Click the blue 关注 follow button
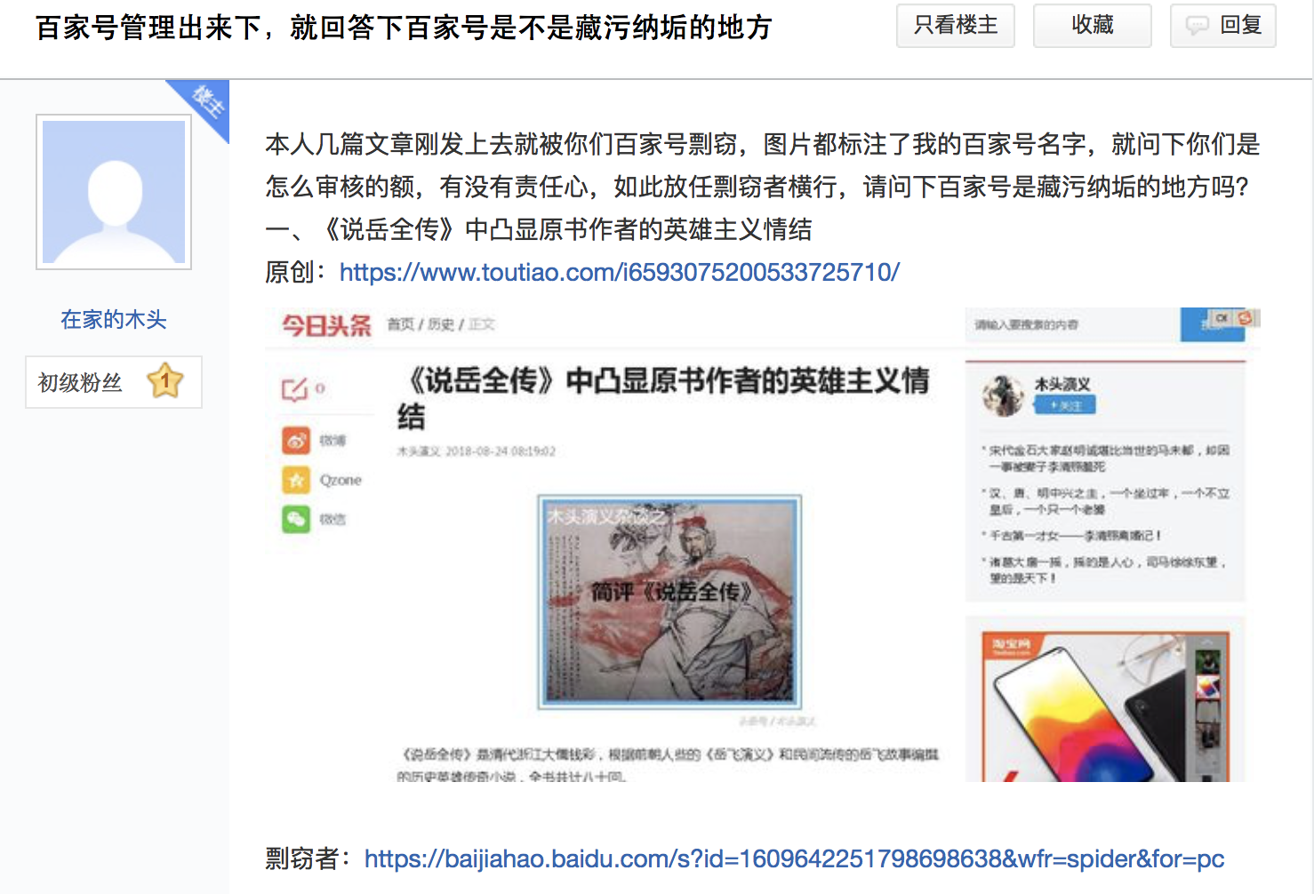 1064,405
